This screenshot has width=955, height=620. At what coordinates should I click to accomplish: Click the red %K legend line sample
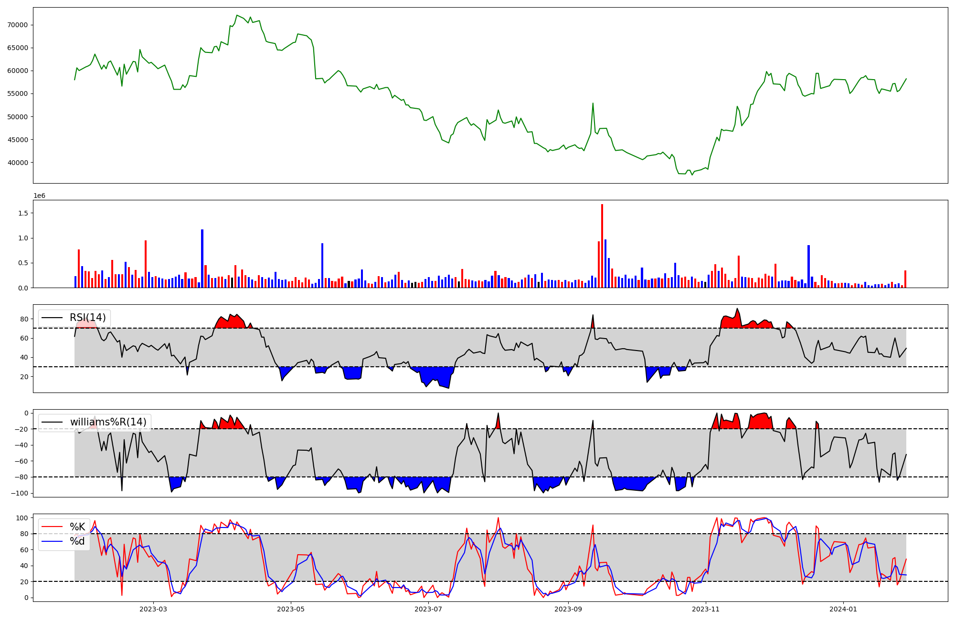coord(52,527)
